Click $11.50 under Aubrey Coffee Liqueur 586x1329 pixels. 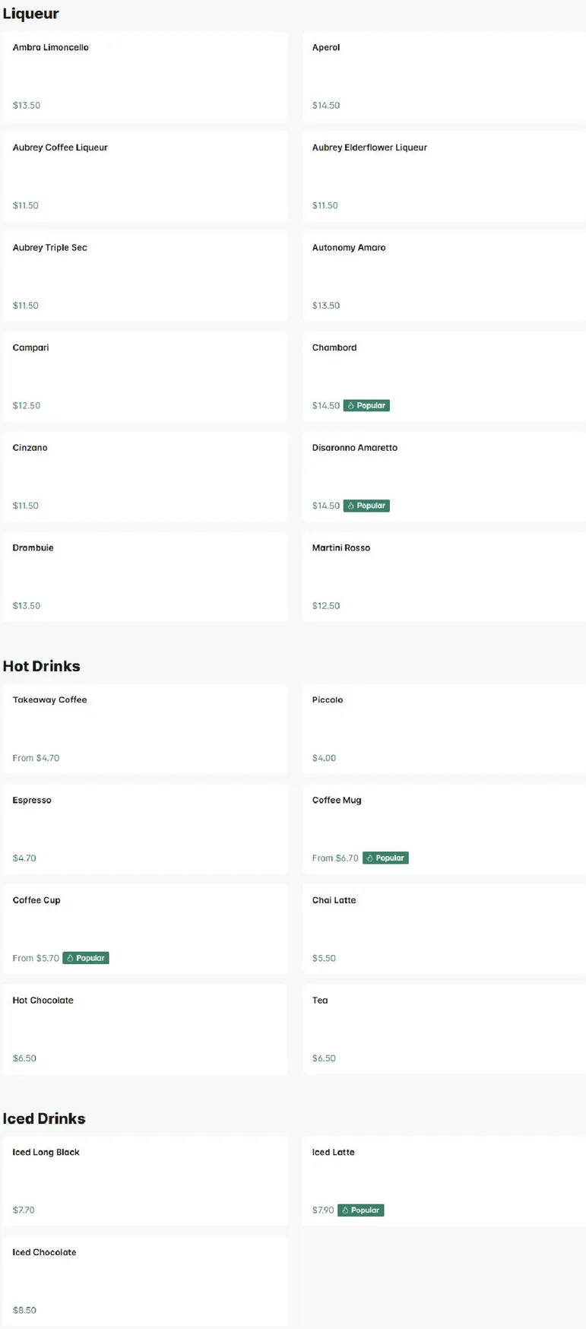click(26, 205)
